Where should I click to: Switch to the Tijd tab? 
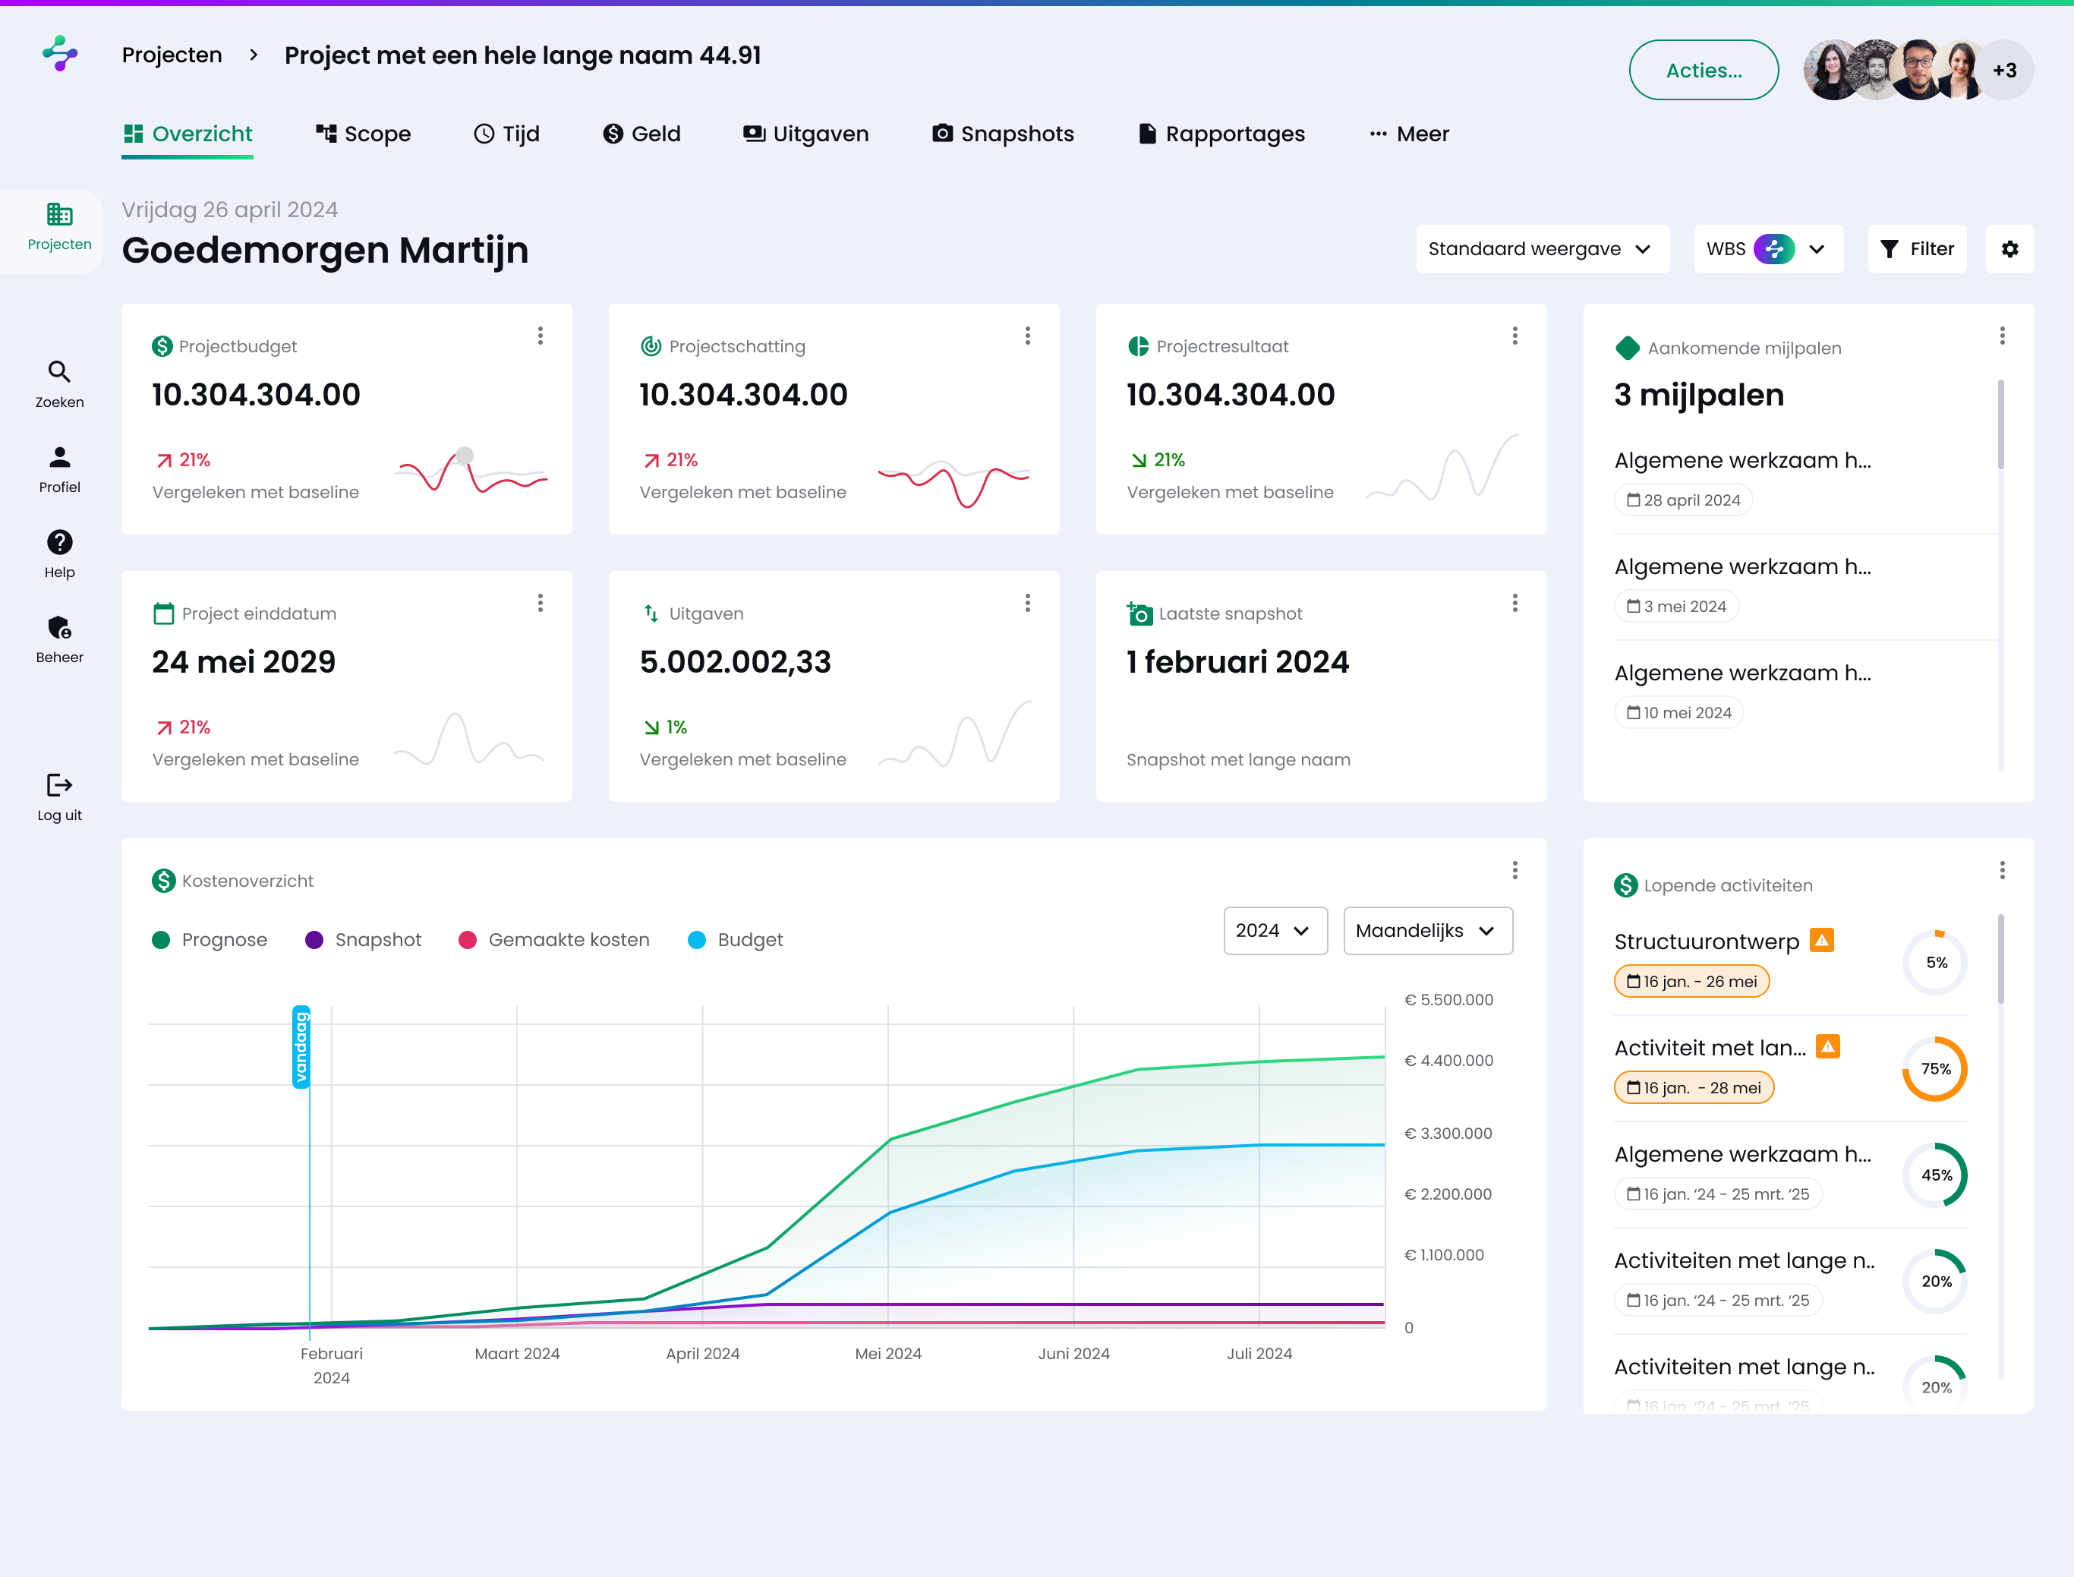pos(507,134)
